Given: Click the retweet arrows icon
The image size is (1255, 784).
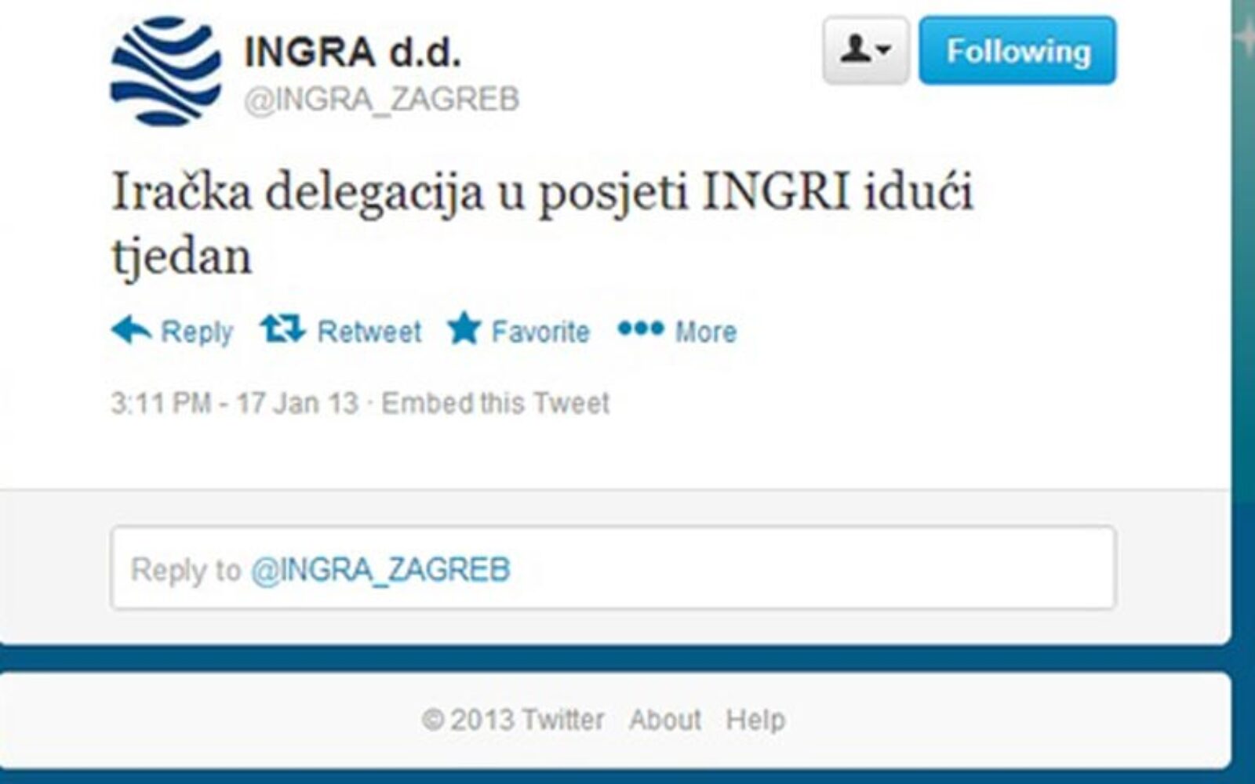Looking at the screenshot, I should tap(282, 329).
